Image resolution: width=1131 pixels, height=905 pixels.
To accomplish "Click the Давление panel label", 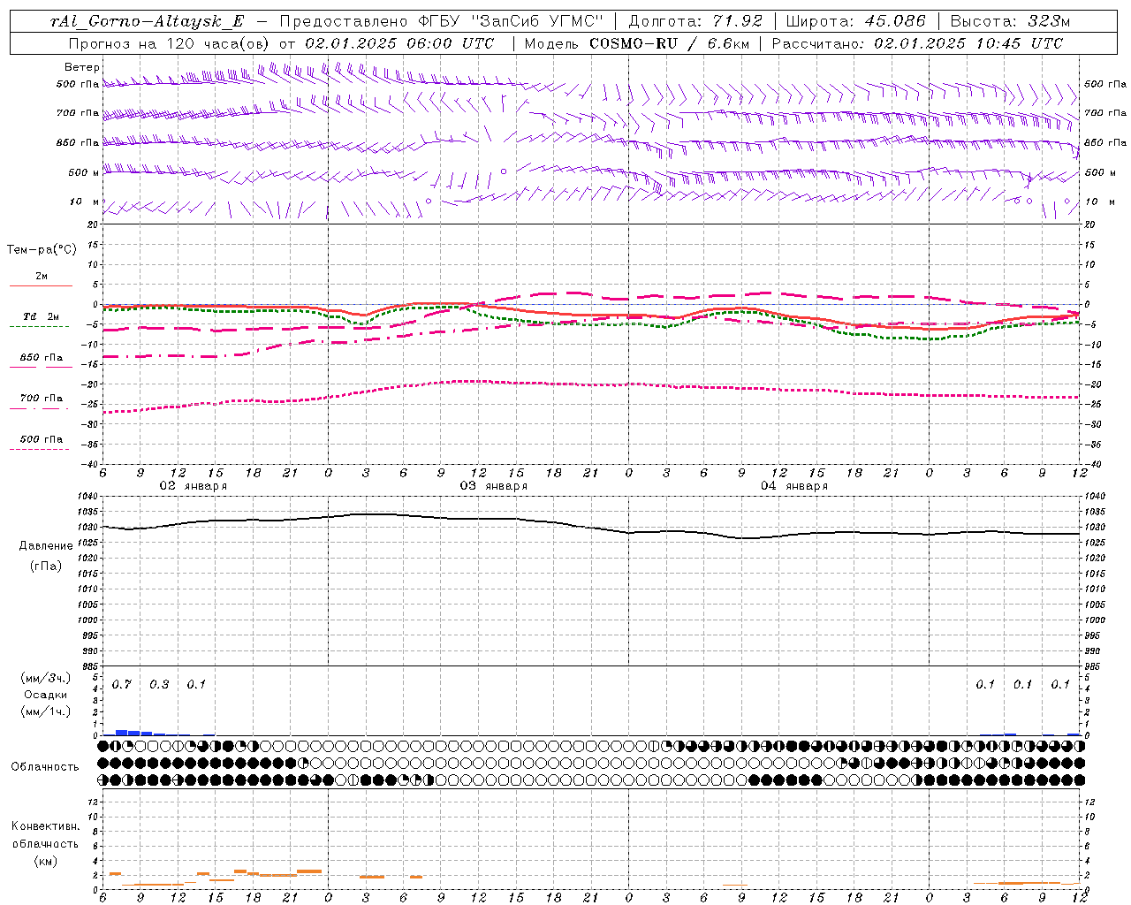I will [45, 546].
